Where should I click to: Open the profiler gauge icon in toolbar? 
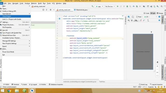pyautogui.click(x=134, y=6)
